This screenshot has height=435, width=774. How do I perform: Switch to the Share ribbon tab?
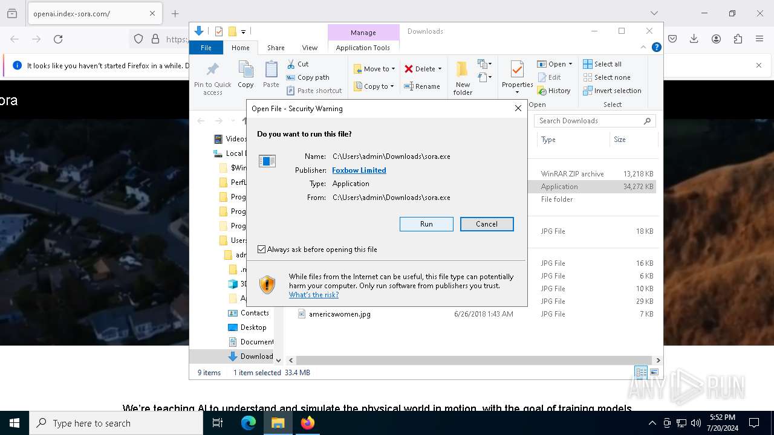[276, 48]
